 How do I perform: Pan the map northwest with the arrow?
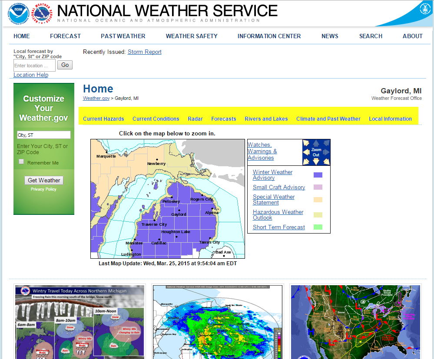[x=306, y=143]
